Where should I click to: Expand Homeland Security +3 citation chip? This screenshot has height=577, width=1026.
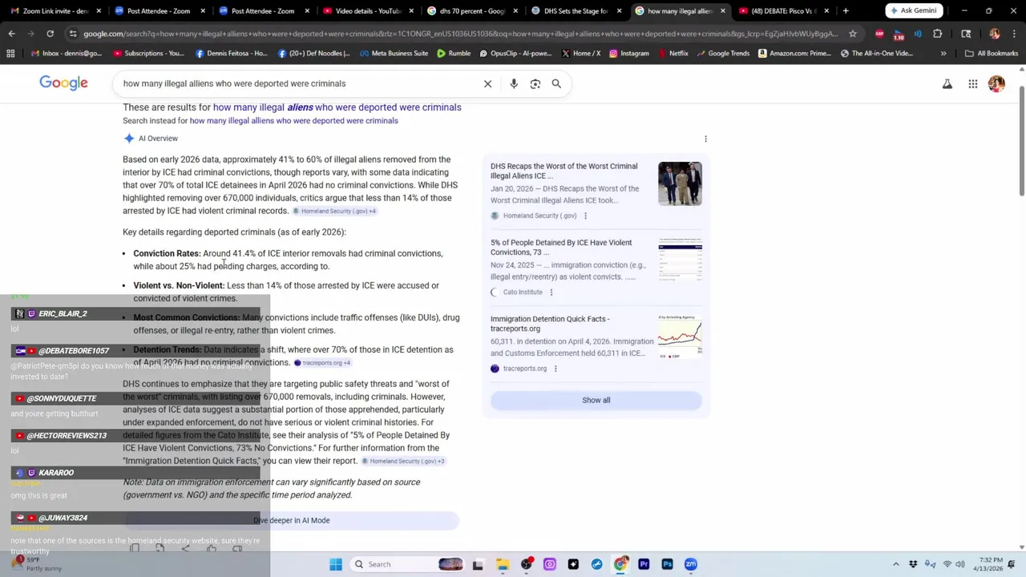[x=402, y=461]
